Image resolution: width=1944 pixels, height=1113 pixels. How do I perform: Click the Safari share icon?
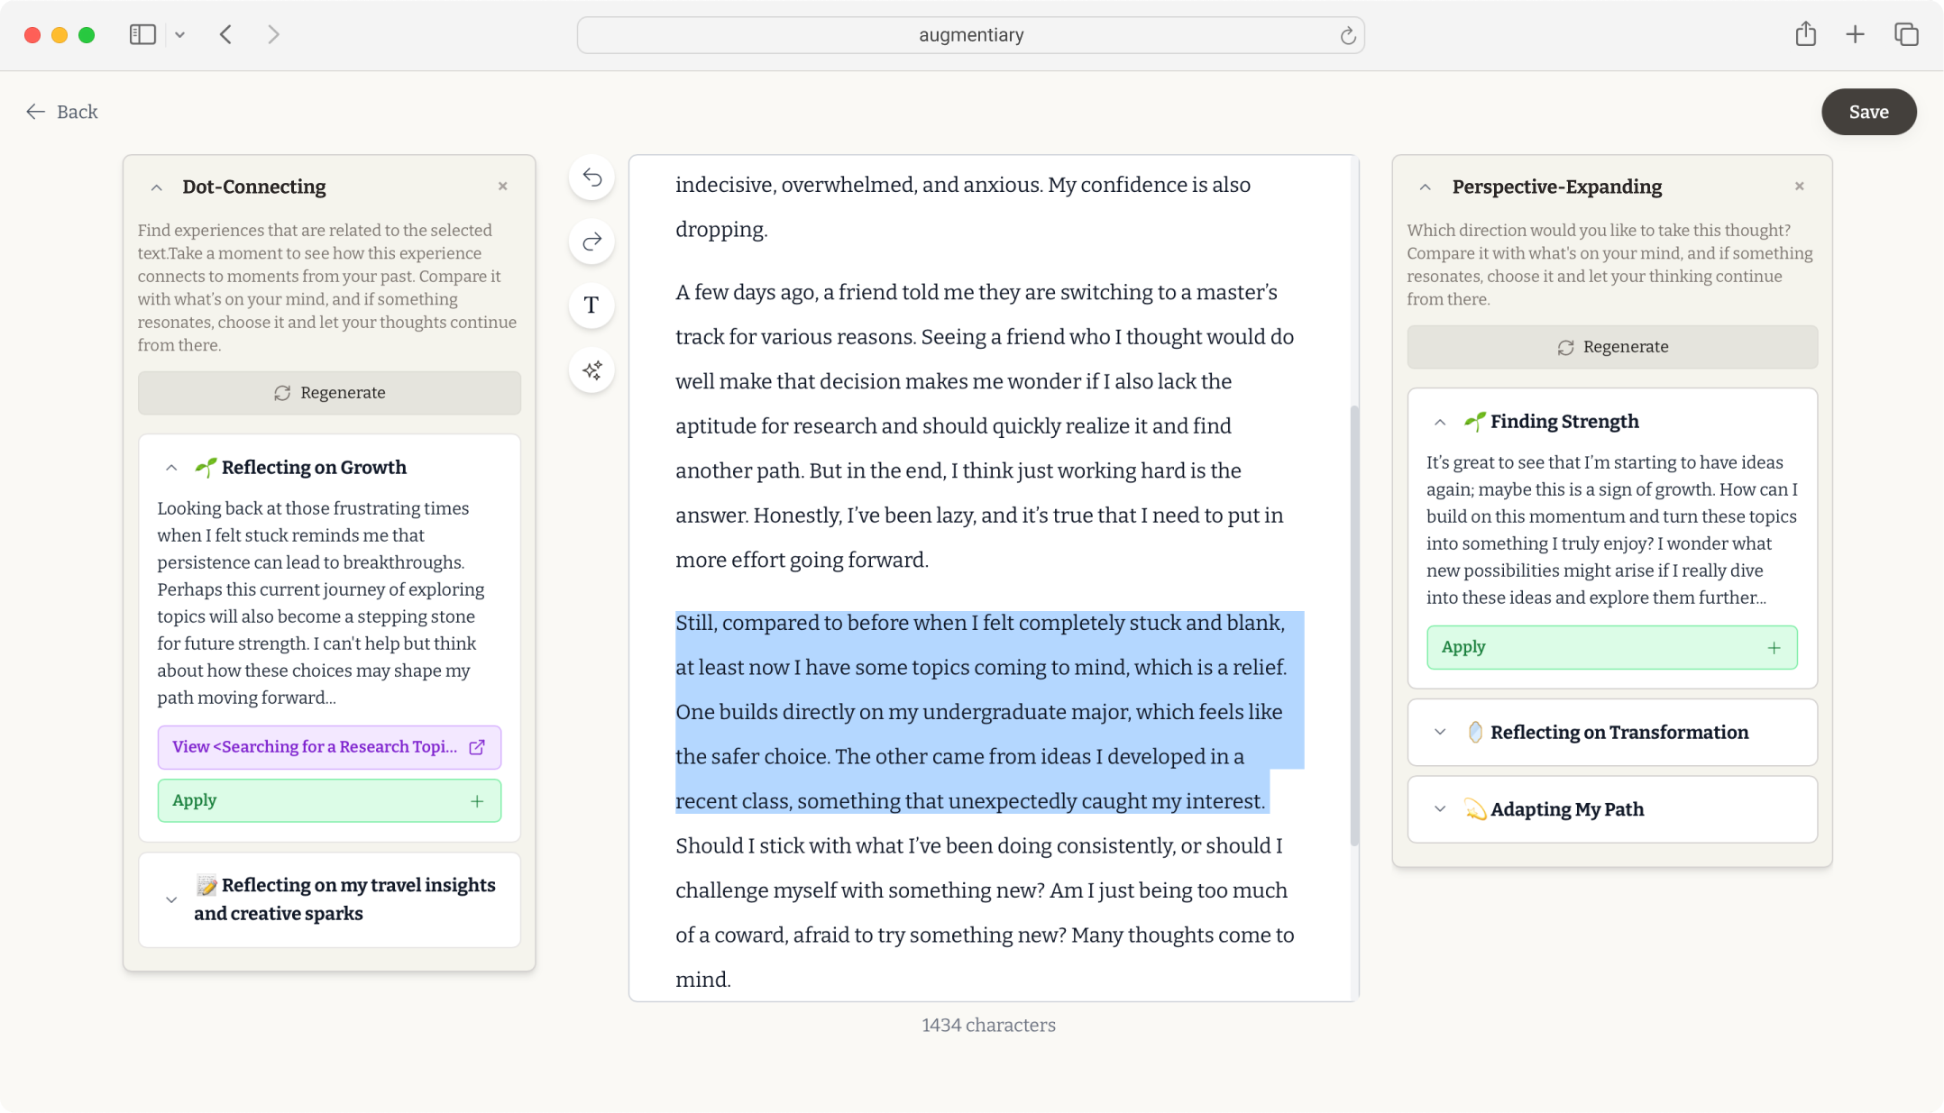1805,35
